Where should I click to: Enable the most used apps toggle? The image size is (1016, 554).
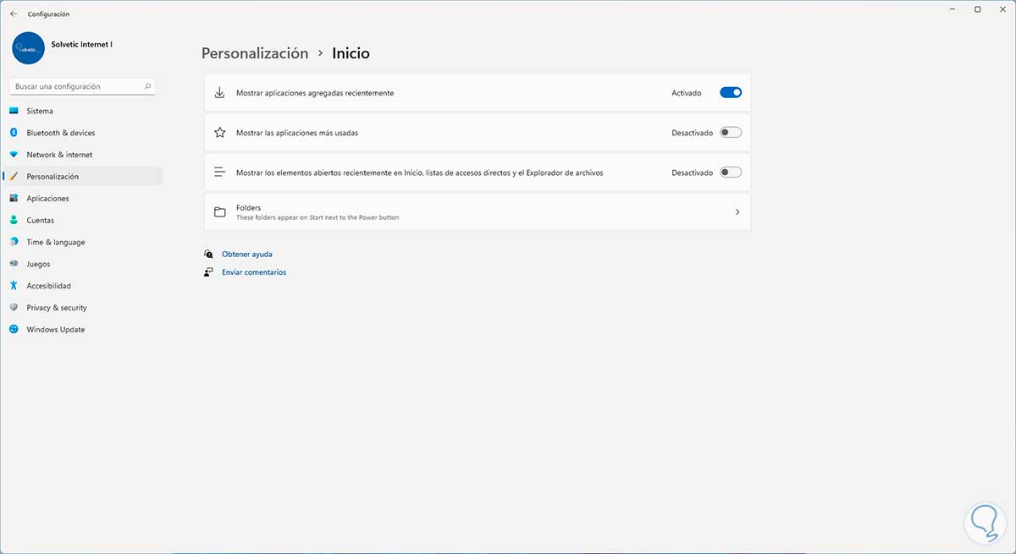coord(730,133)
